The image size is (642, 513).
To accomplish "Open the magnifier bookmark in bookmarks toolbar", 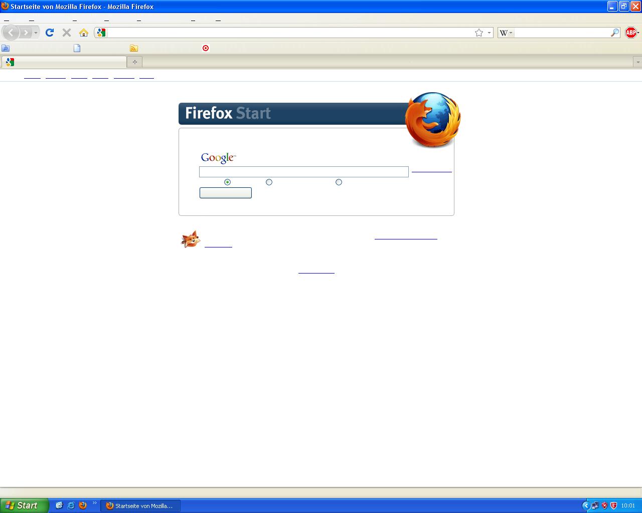I will pyautogui.click(x=6, y=48).
